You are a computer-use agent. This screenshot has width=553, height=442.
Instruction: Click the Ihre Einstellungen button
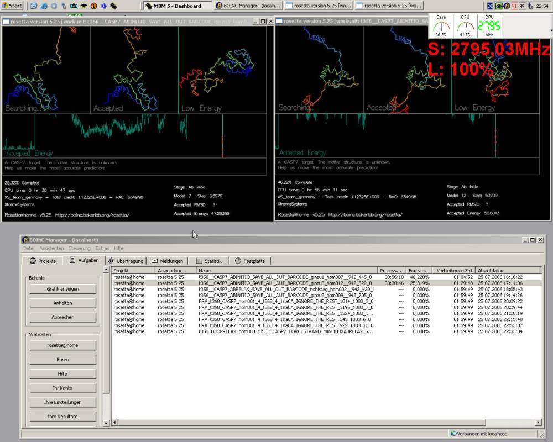[63, 402]
